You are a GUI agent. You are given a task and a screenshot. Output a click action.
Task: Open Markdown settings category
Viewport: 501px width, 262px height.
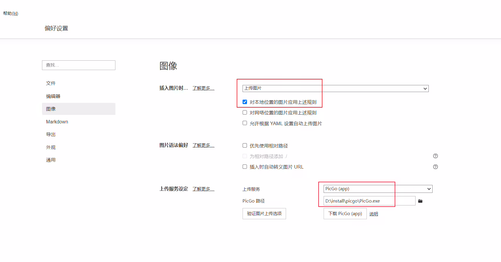click(79, 122)
